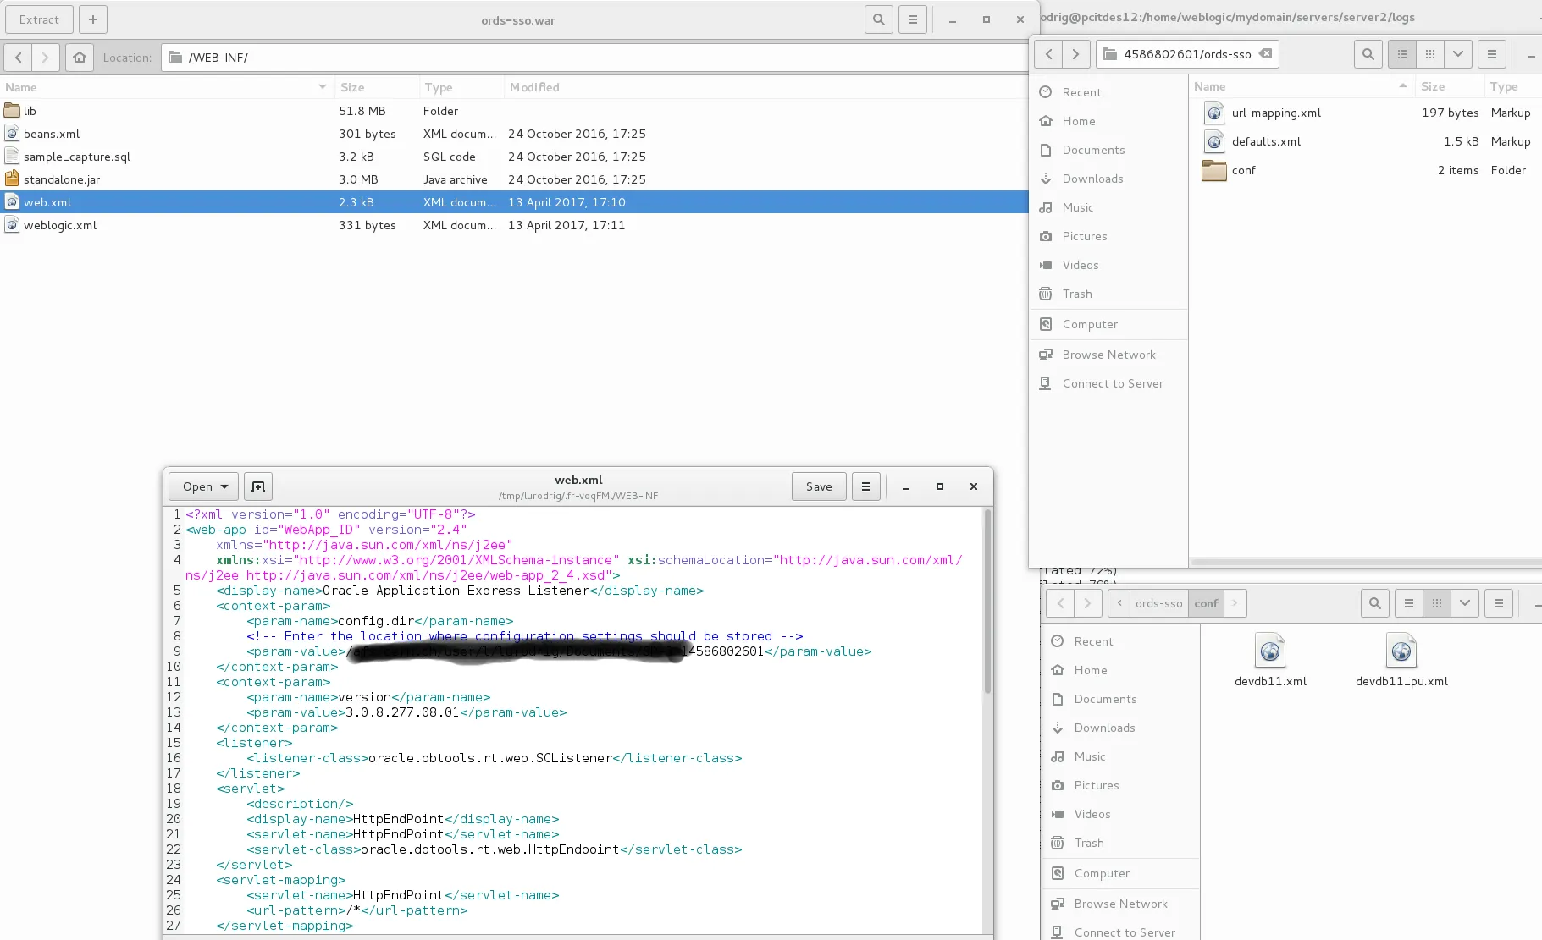
Task: Select standalone.jar archive entry
Action: [x=514, y=179]
